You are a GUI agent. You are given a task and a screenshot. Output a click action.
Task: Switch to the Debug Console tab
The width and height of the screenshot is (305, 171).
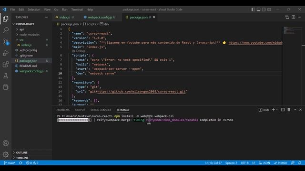[x=101, y=110]
